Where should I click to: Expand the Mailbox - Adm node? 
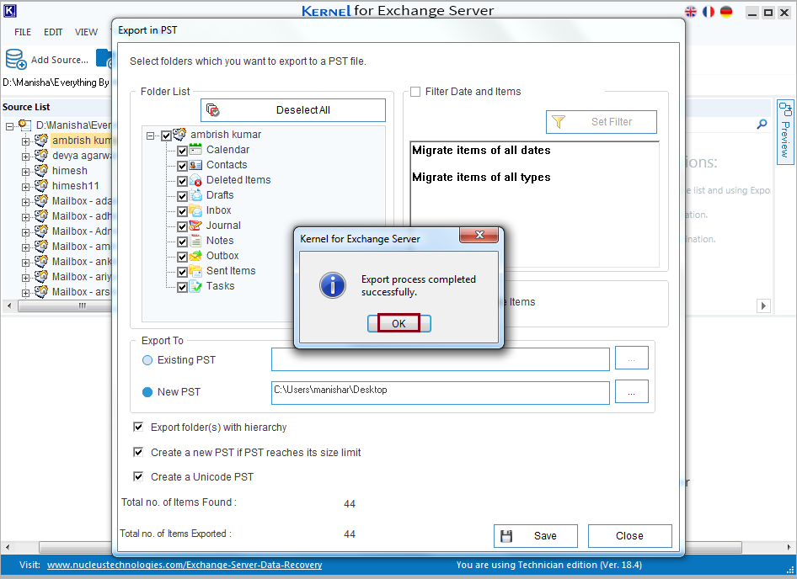pos(25,232)
